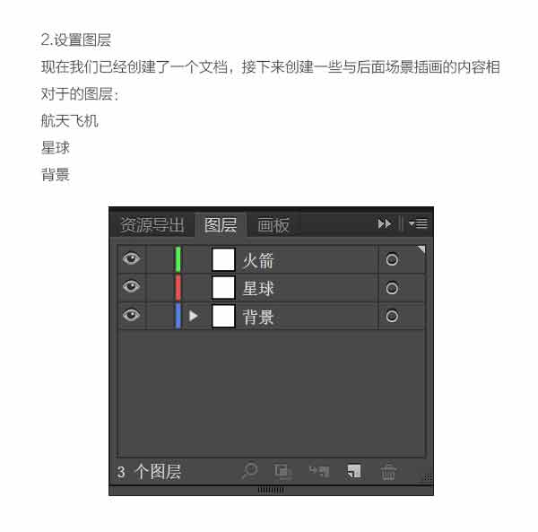Screen dimensions: 538x532
Task: Click Create New Sublayer icon
Action: [319, 471]
